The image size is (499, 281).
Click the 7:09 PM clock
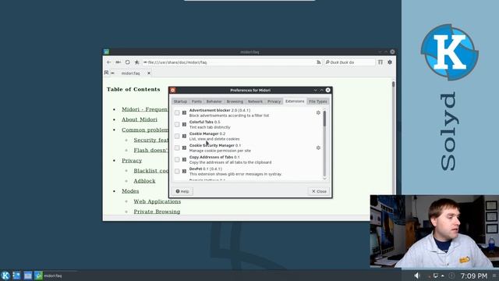point(474,276)
